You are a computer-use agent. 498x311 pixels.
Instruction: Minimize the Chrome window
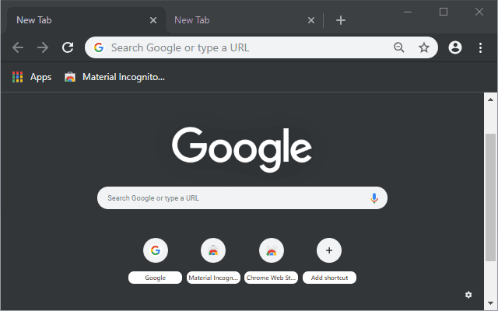(x=408, y=12)
